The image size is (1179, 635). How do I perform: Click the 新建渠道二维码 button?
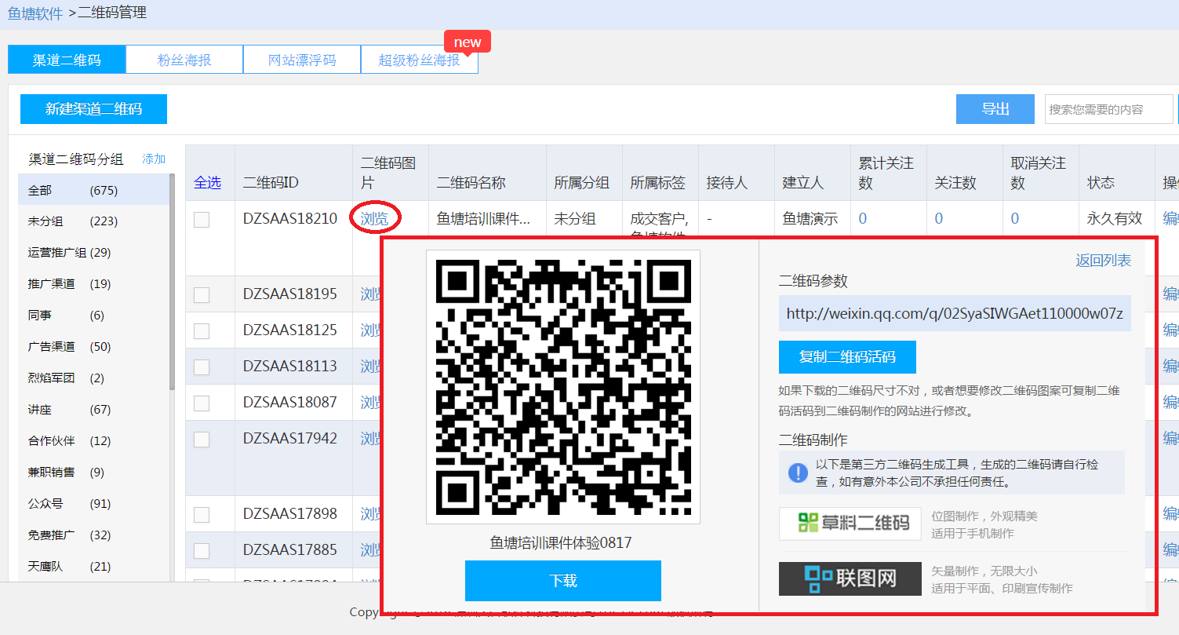click(93, 109)
